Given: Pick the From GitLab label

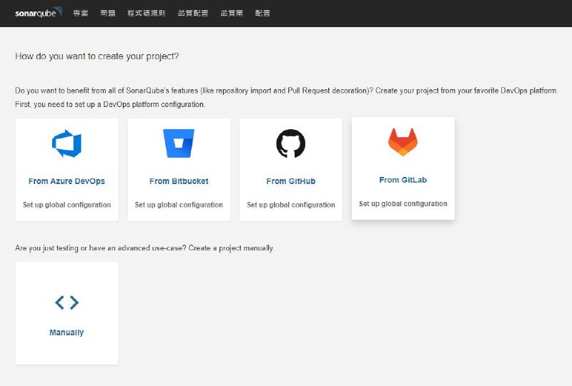Looking at the screenshot, I should click(x=403, y=180).
